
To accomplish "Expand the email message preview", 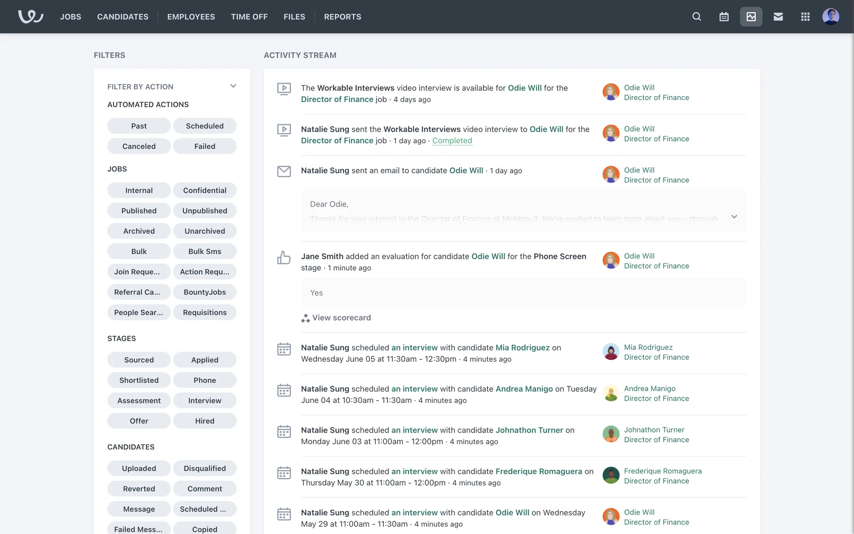I will point(734,217).
